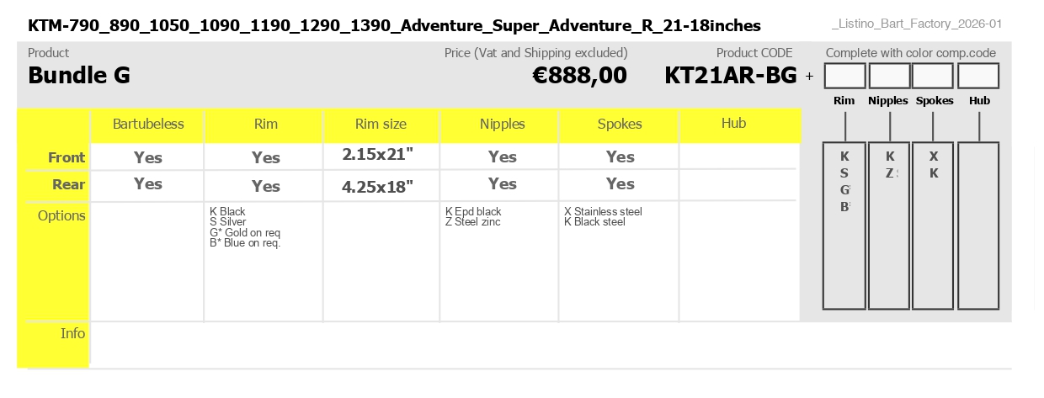1044x398 pixels.
Task: Click the KT21AR-BG product code
Action: pyautogui.click(x=731, y=76)
